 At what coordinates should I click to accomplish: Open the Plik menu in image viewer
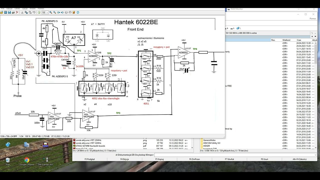(3, 8)
